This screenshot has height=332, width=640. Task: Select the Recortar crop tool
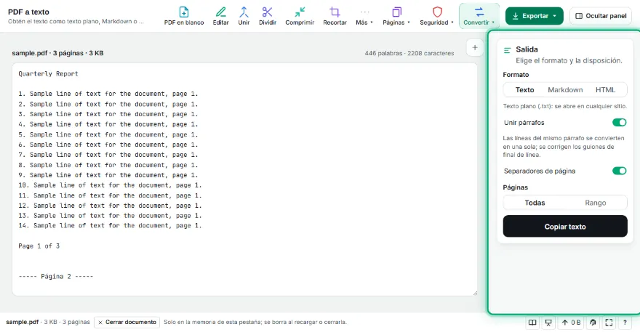[335, 16]
